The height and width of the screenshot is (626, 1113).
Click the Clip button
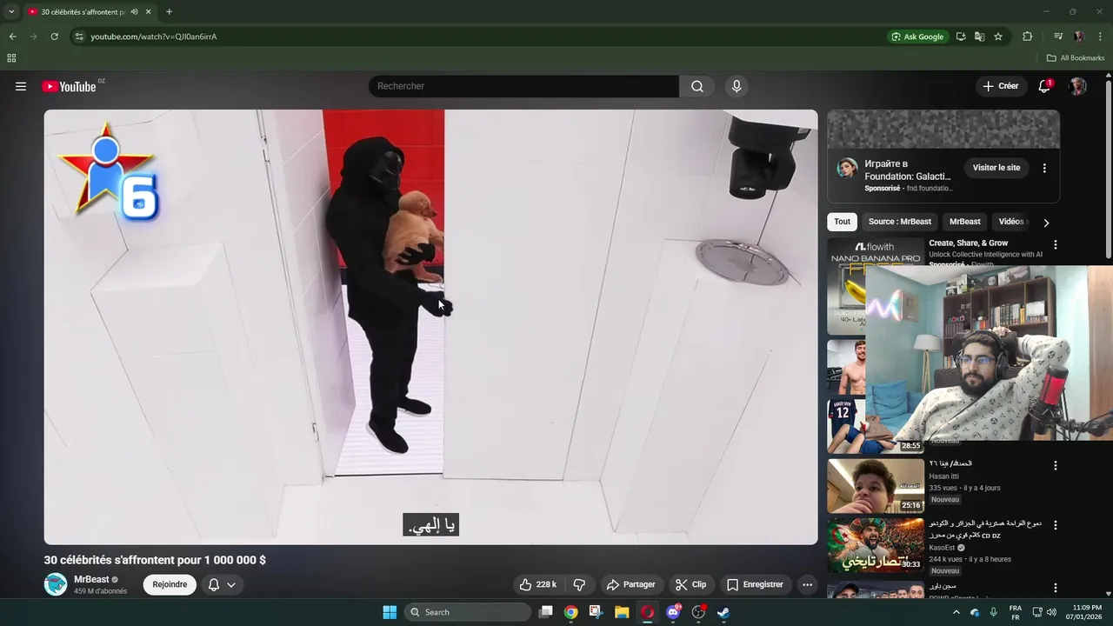[x=690, y=584]
